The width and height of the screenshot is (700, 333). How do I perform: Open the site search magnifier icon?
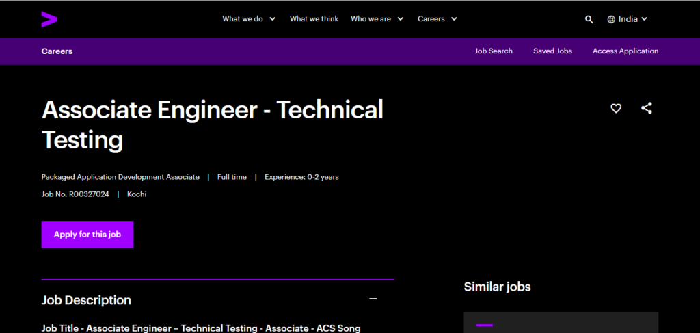589,19
